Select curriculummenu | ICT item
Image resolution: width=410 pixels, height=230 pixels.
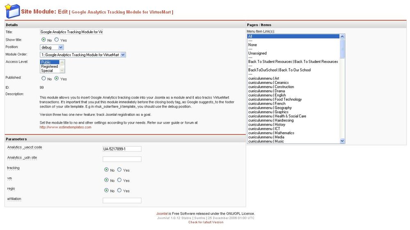point(293,129)
